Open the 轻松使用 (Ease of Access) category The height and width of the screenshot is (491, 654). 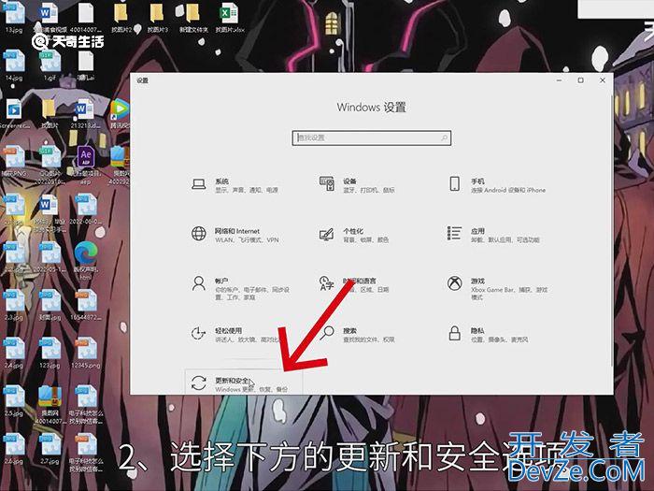pyautogui.click(x=234, y=335)
